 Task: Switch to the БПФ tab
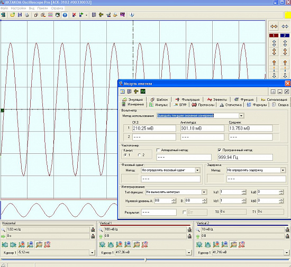tap(180, 105)
